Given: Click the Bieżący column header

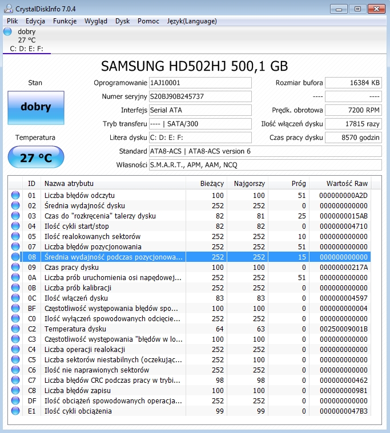Looking at the screenshot, I should point(207,183).
